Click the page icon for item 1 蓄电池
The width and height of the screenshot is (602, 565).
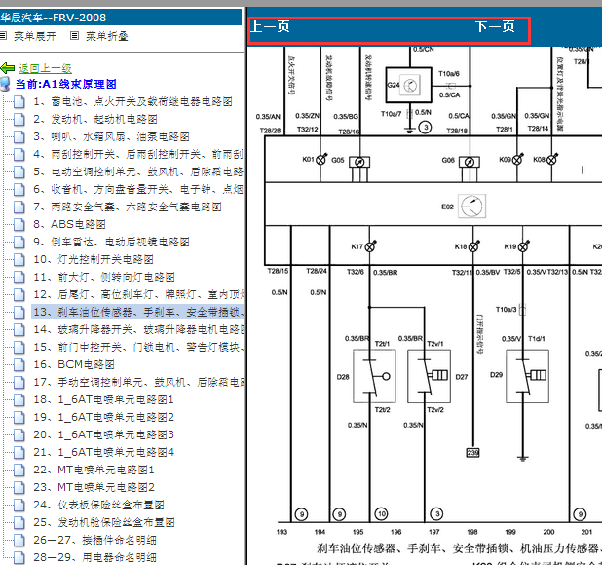pos(19,102)
